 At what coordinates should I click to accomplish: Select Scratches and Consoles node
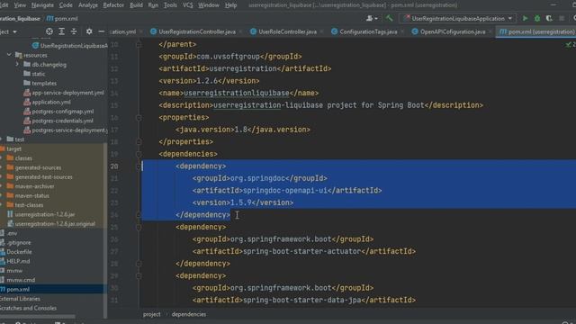(28, 308)
